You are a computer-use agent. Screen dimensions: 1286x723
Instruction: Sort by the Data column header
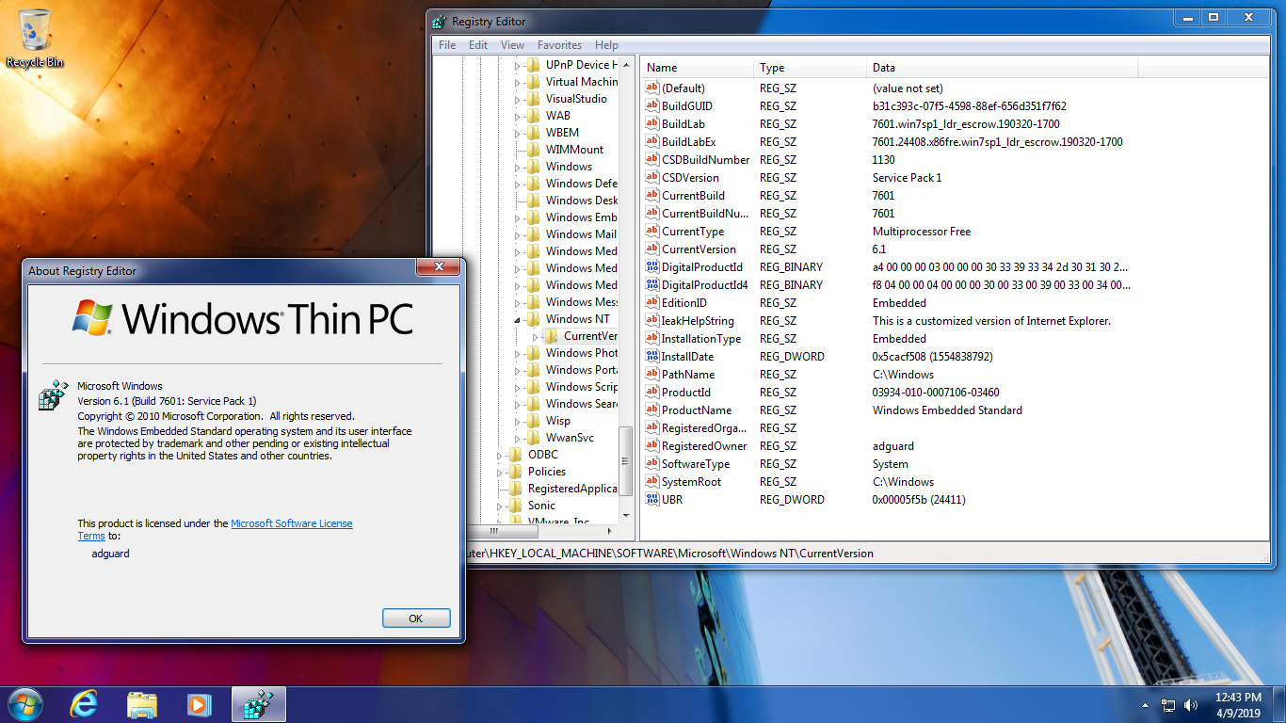[x=1003, y=68]
